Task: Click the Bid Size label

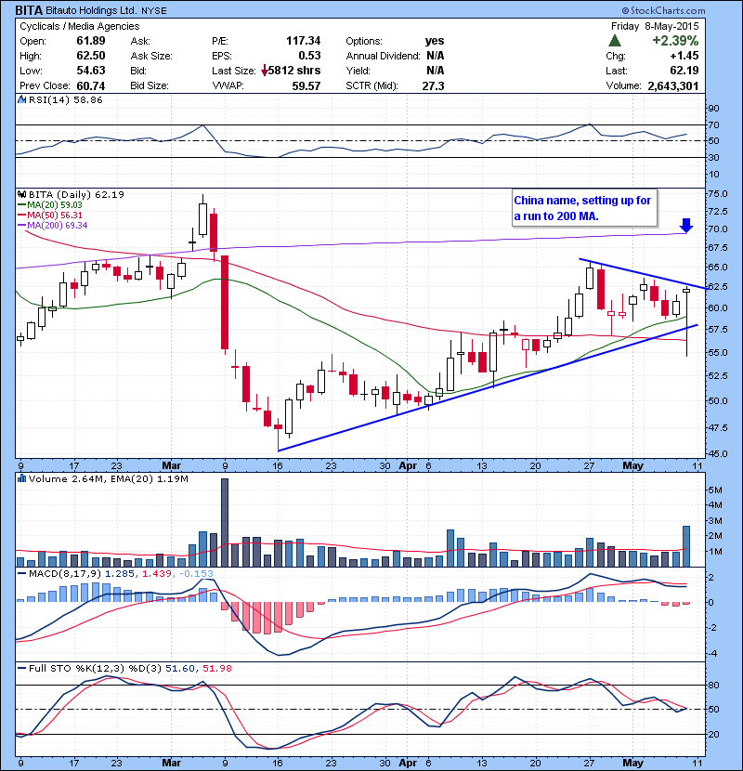Action: pos(150,85)
